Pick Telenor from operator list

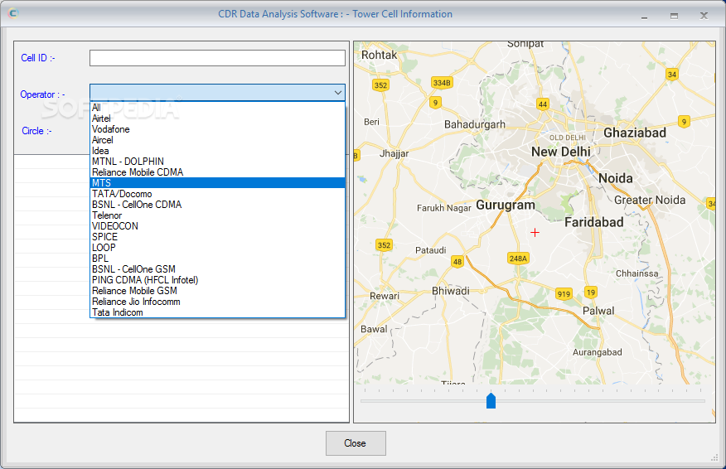tap(217, 215)
